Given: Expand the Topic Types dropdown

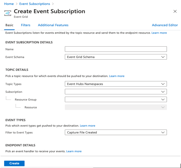Looking at the screenshot, I should click(116, 84).
